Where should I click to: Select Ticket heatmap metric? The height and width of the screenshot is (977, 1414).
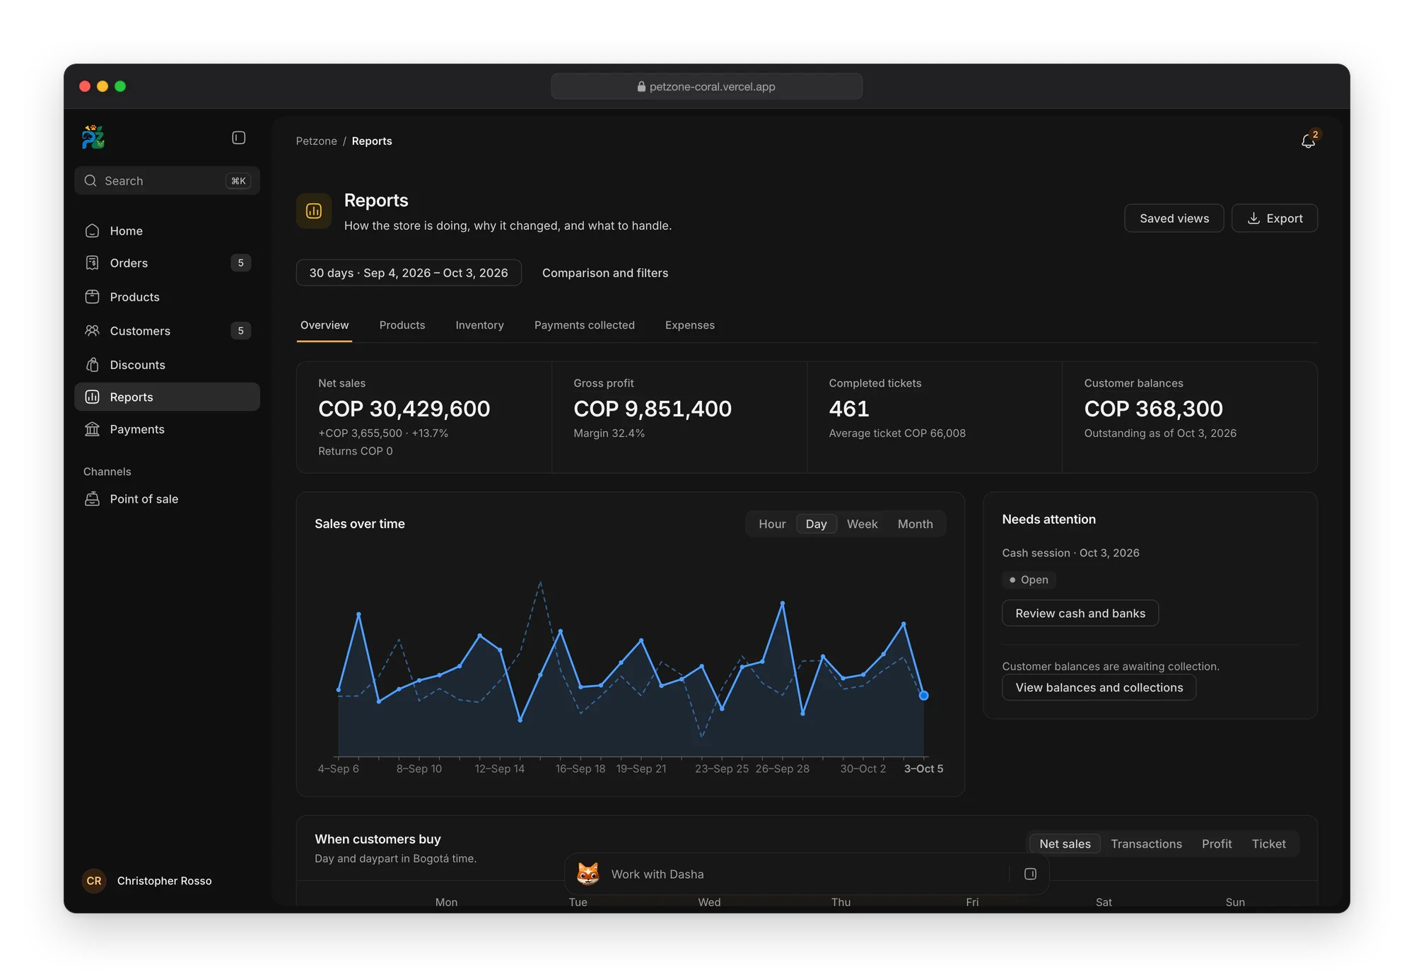[1268, 843]
